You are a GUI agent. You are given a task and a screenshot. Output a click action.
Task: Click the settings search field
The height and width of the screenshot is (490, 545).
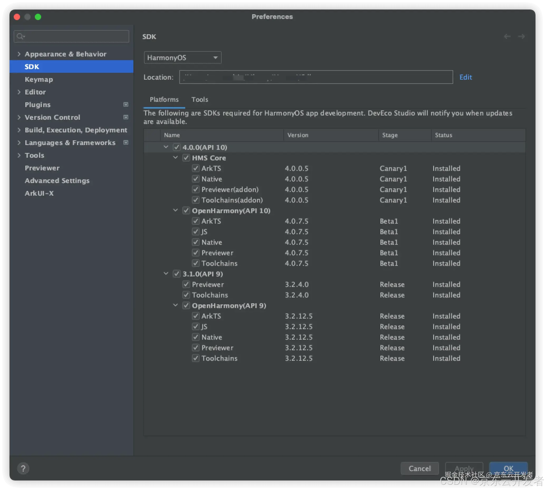[x=71, y=36]
